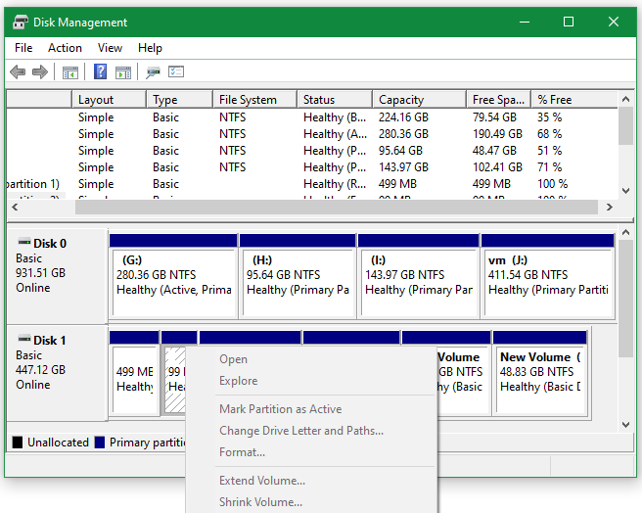Image resolution: width=642 pixels, height=513 pixels.
Task: Select the (H:) 95.64 GB partition block
Action: [298, 276]
